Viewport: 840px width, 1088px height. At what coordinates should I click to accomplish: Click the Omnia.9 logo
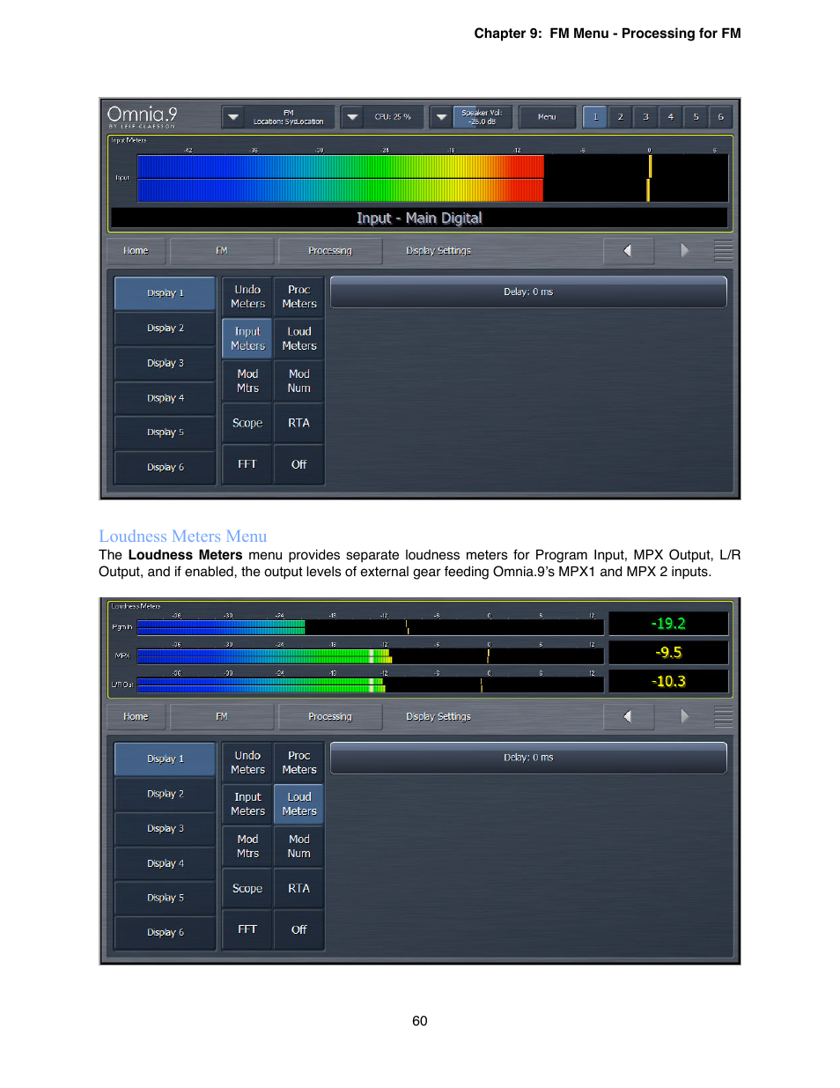pyautogui.click(x=142, y=116)
